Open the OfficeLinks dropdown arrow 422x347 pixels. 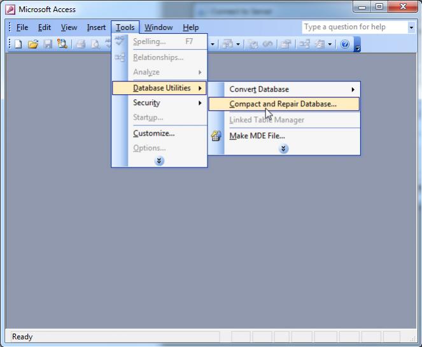tap(238, 44)
